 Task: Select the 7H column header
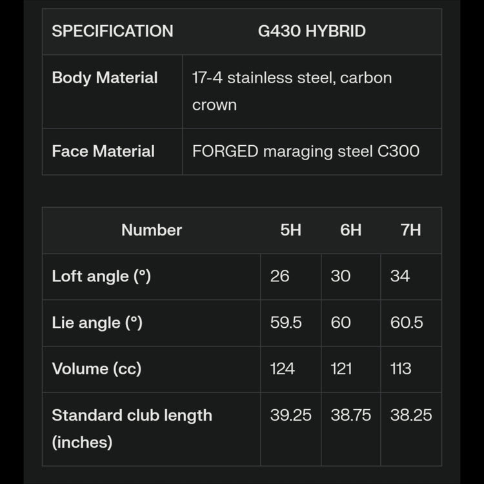tap(410, 230)
